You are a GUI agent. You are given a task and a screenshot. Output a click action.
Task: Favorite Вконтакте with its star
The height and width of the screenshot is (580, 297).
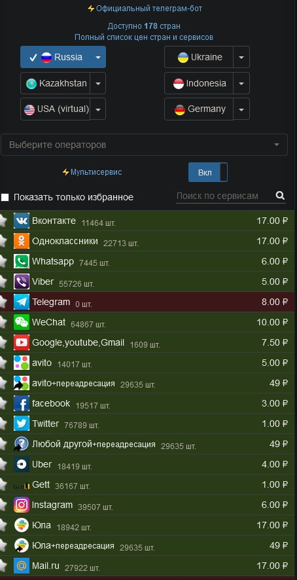tap(3, 221)
